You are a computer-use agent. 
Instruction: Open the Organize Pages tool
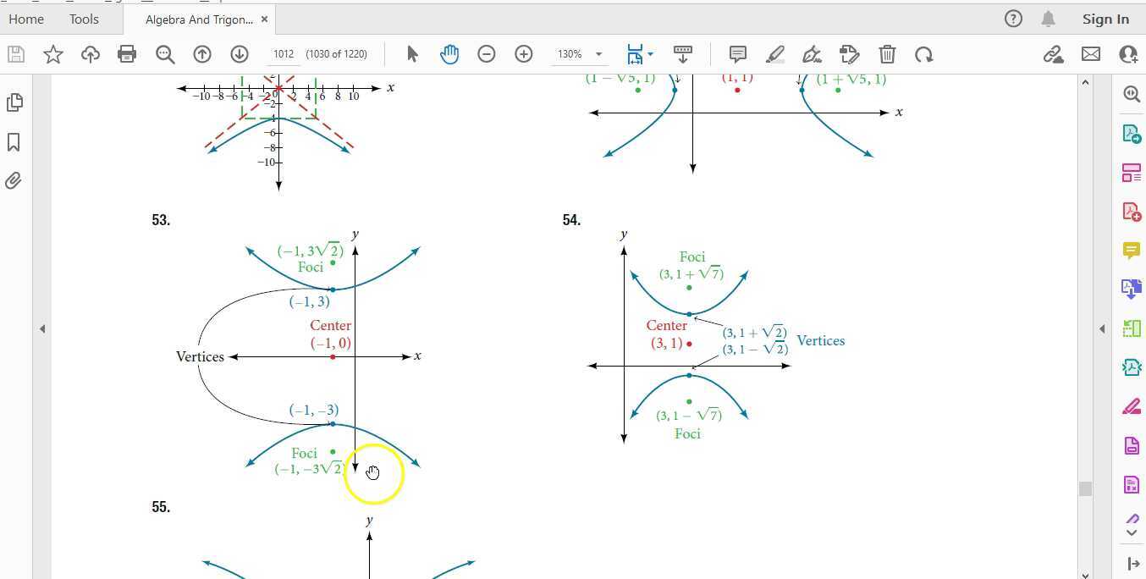(x=1132, y=173)
